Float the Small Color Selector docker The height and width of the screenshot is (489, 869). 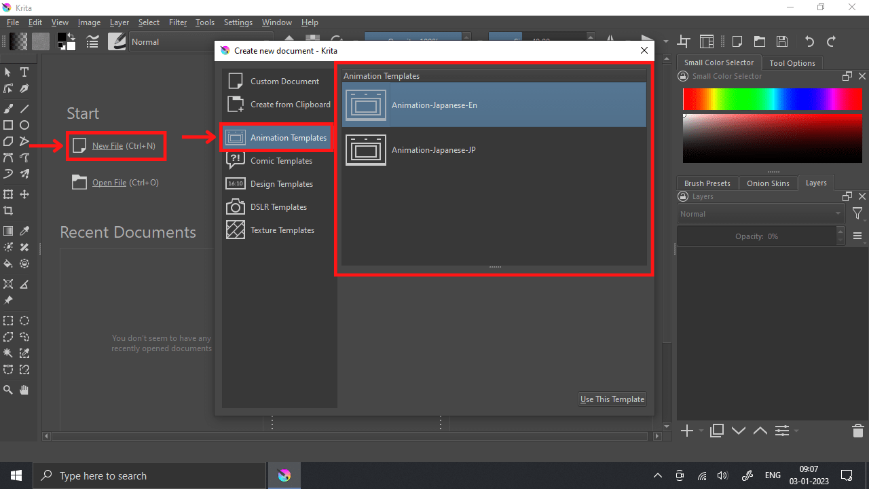(x=847, y=76)
